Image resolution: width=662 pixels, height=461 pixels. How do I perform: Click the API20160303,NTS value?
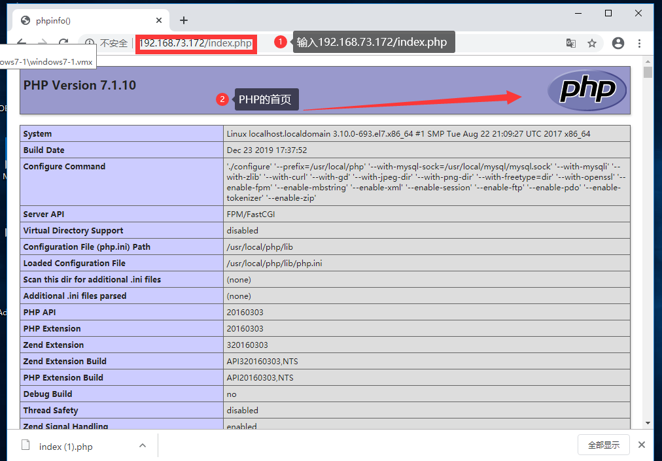[x=260, y=378]
